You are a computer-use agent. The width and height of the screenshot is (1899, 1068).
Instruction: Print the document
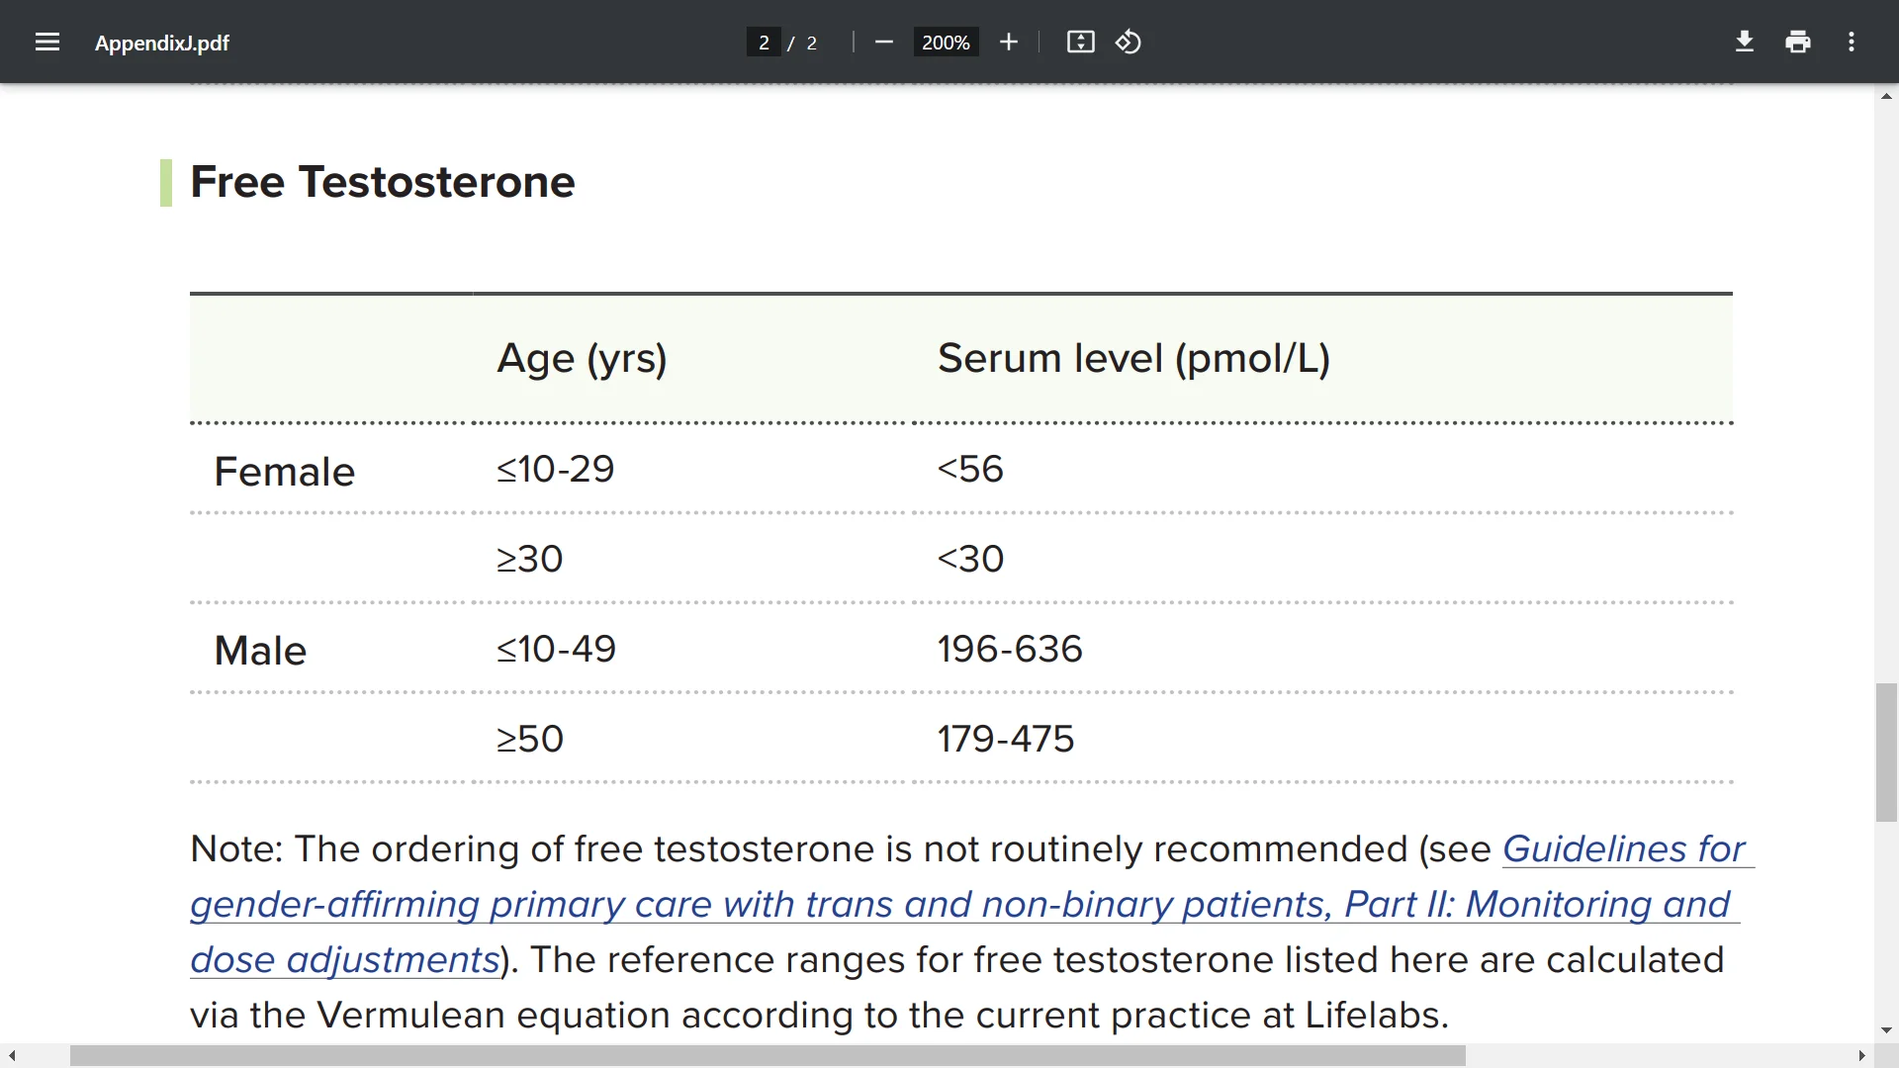(x=1797, y=42)
